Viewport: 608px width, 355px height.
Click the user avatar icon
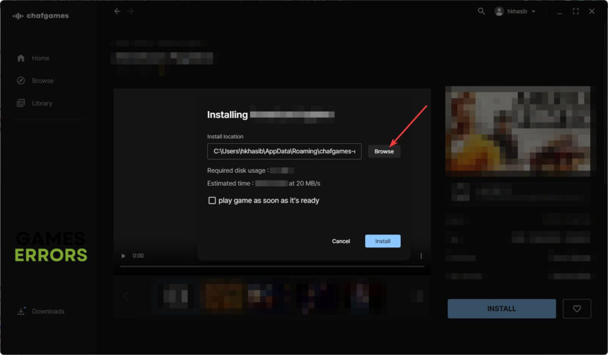pos(499,11)
